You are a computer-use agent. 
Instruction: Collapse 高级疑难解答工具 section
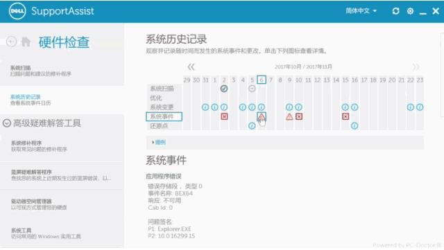point(7,123)
